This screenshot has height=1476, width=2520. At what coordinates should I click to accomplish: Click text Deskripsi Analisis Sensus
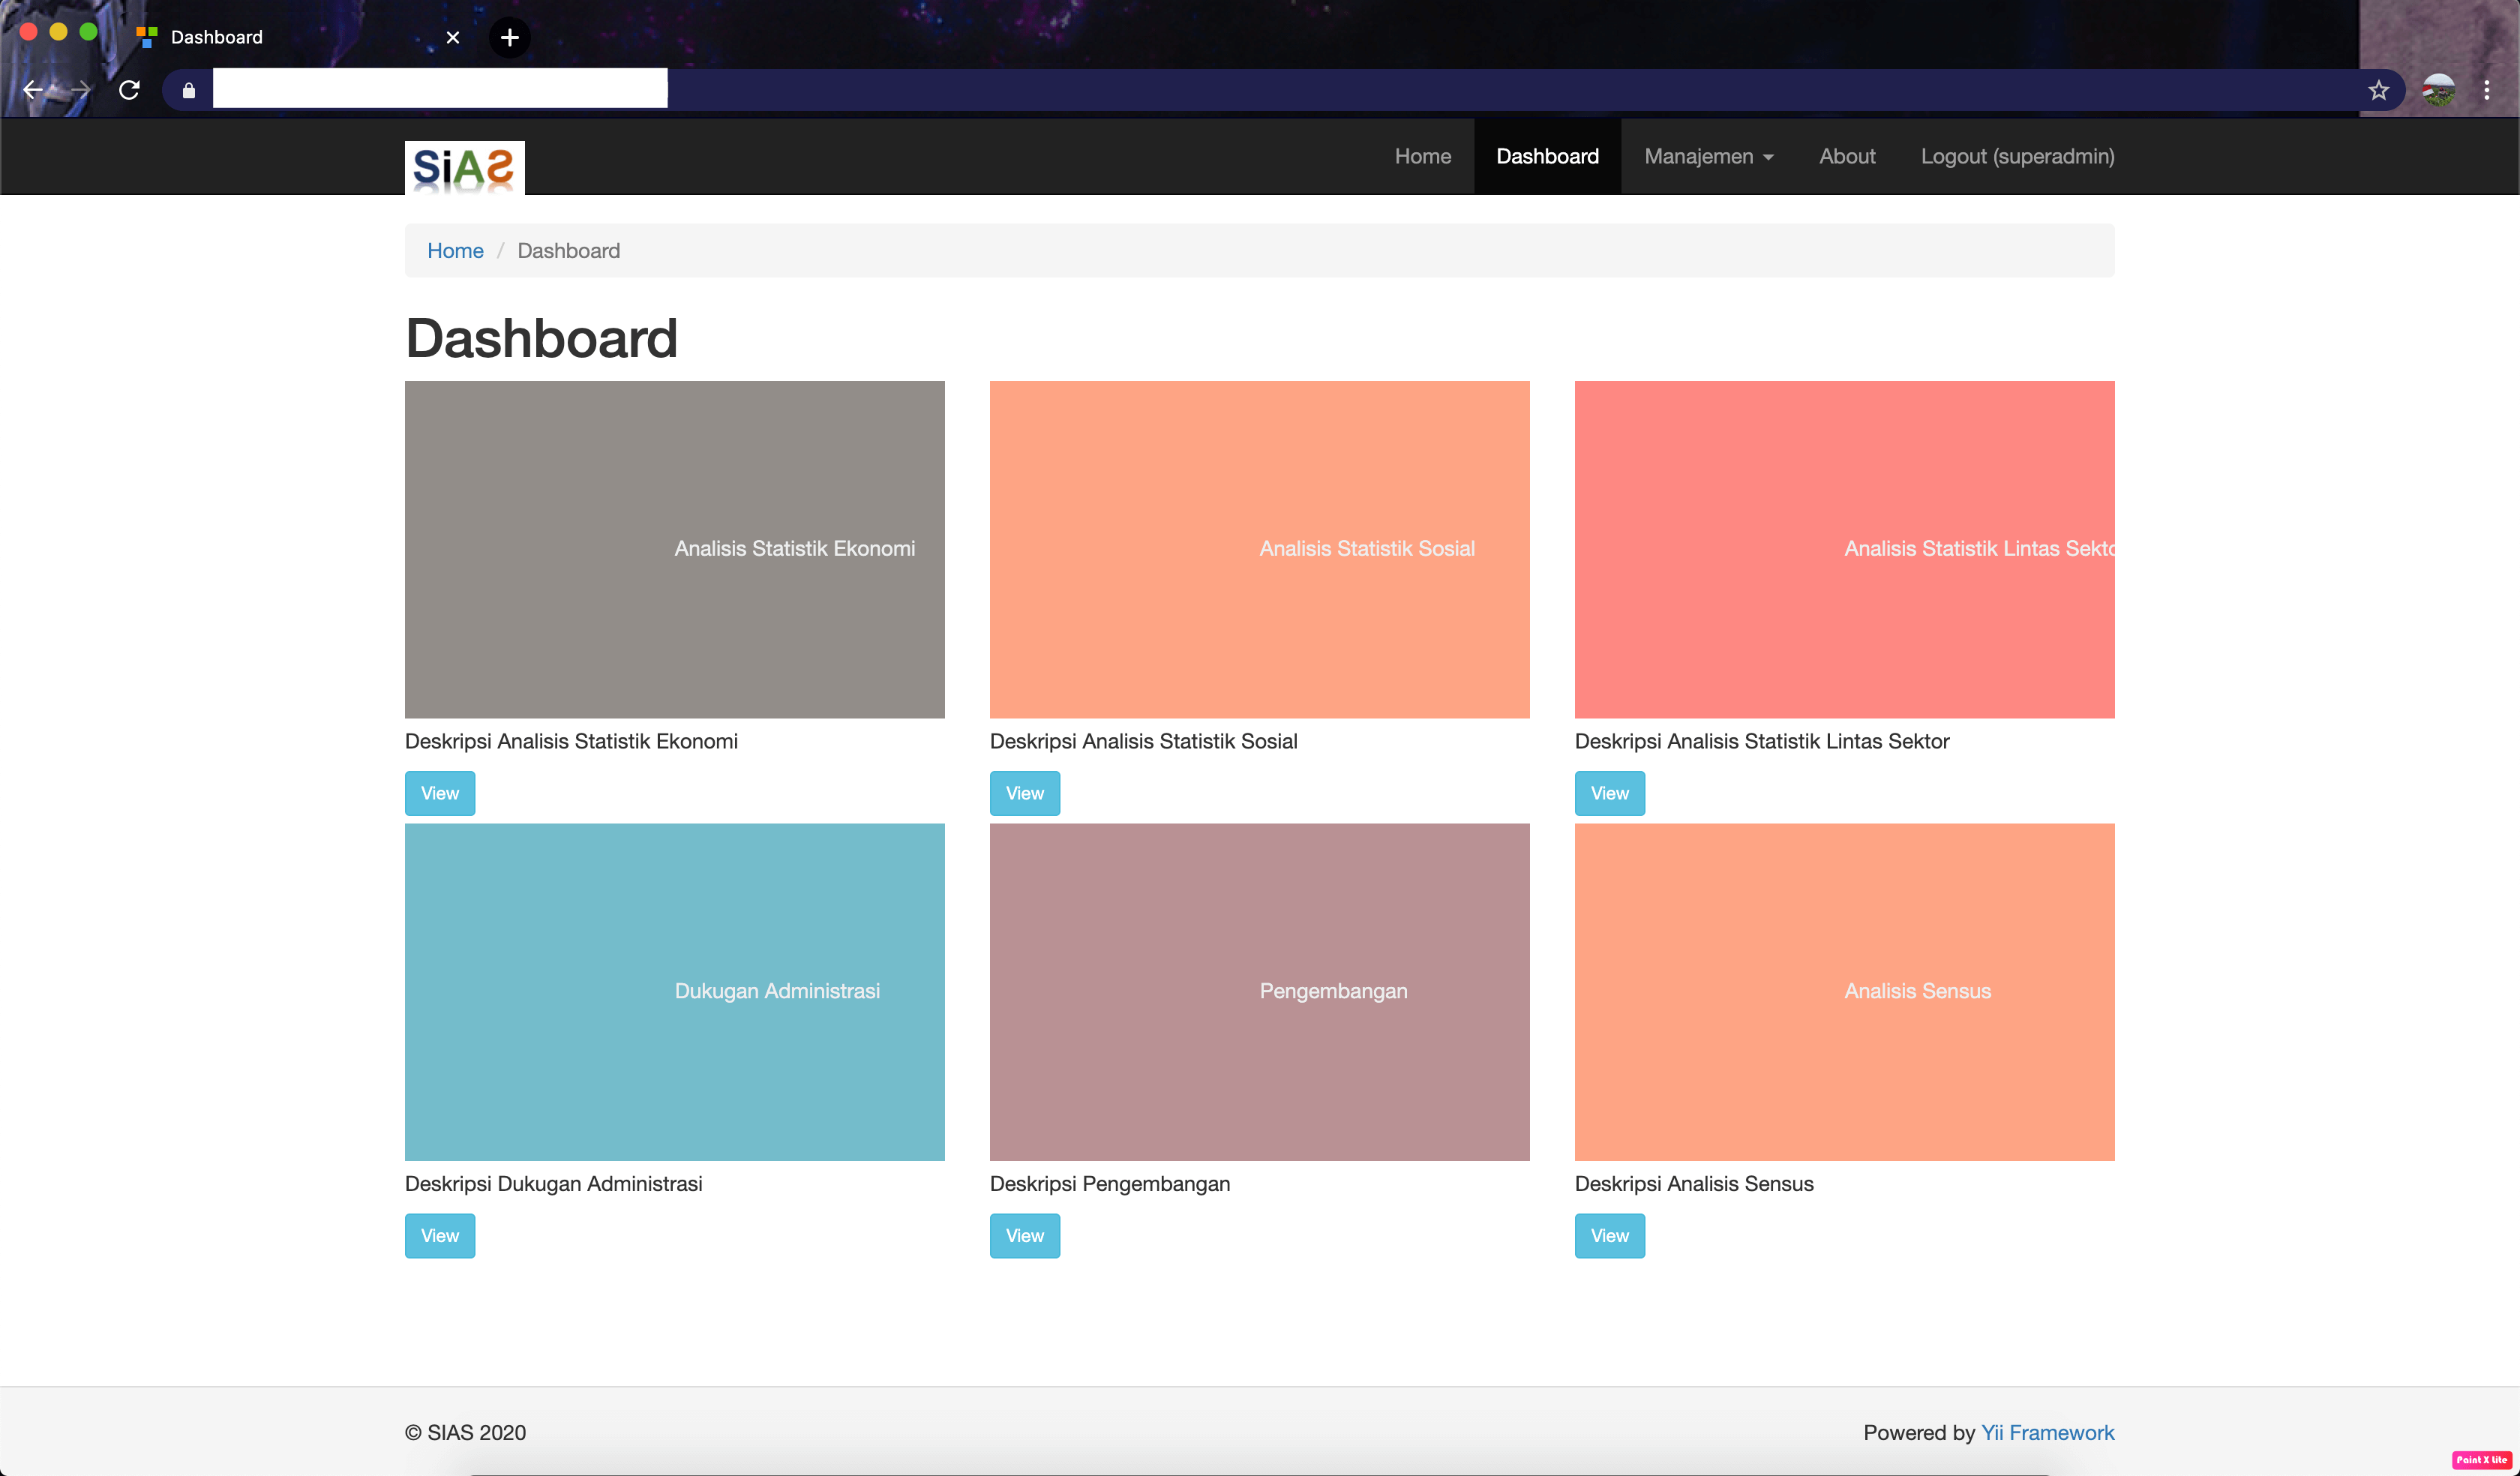coord(1694,1184)
